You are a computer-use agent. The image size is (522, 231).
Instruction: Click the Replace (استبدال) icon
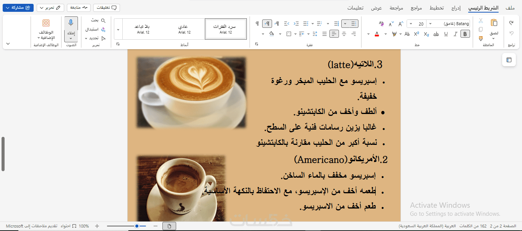103,29
